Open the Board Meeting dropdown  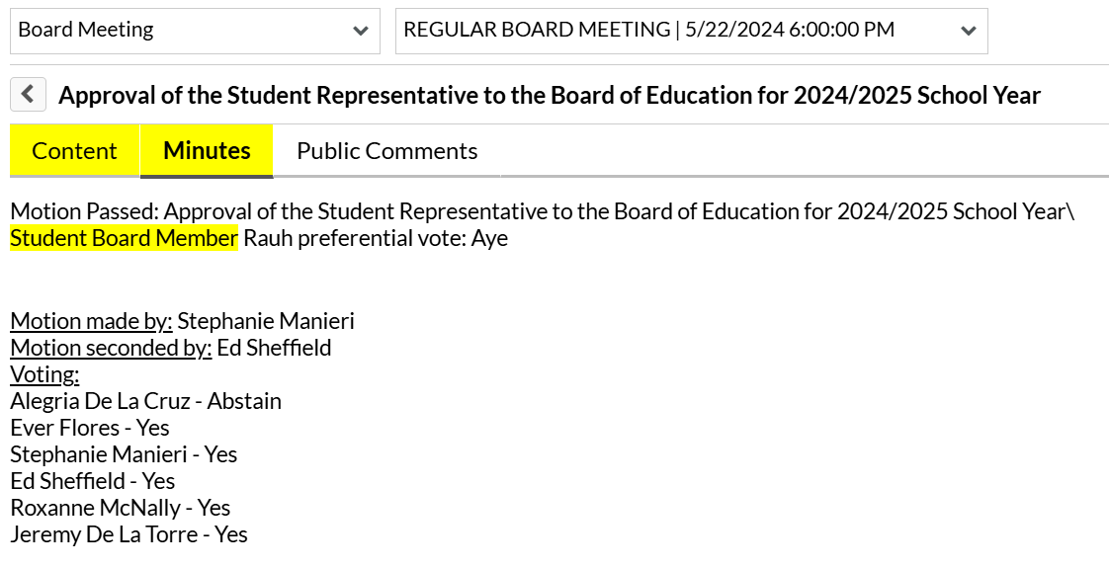(195, 31)
